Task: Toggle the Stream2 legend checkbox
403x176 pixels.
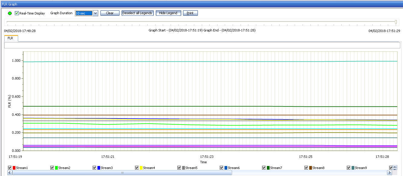Action: coord(52,168)
